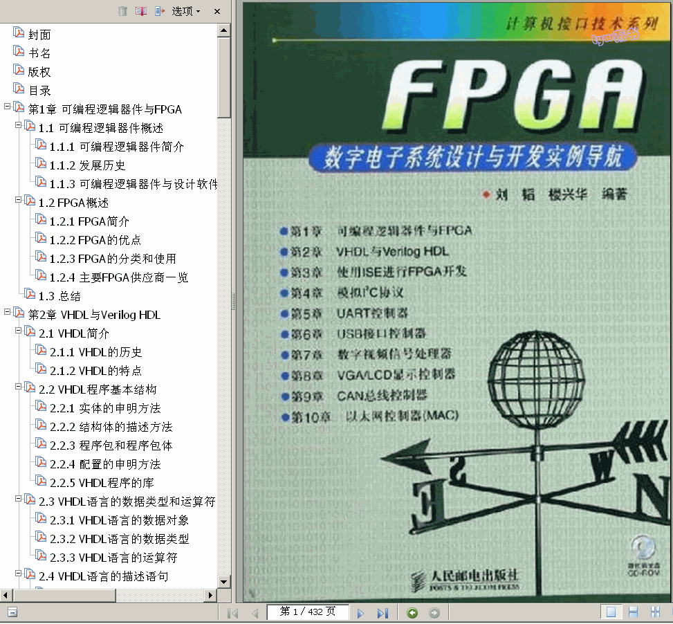673x624 pixels.
Task: Collapse the 2.1 VHDL简介 node
Action: [x=18, y=331]
